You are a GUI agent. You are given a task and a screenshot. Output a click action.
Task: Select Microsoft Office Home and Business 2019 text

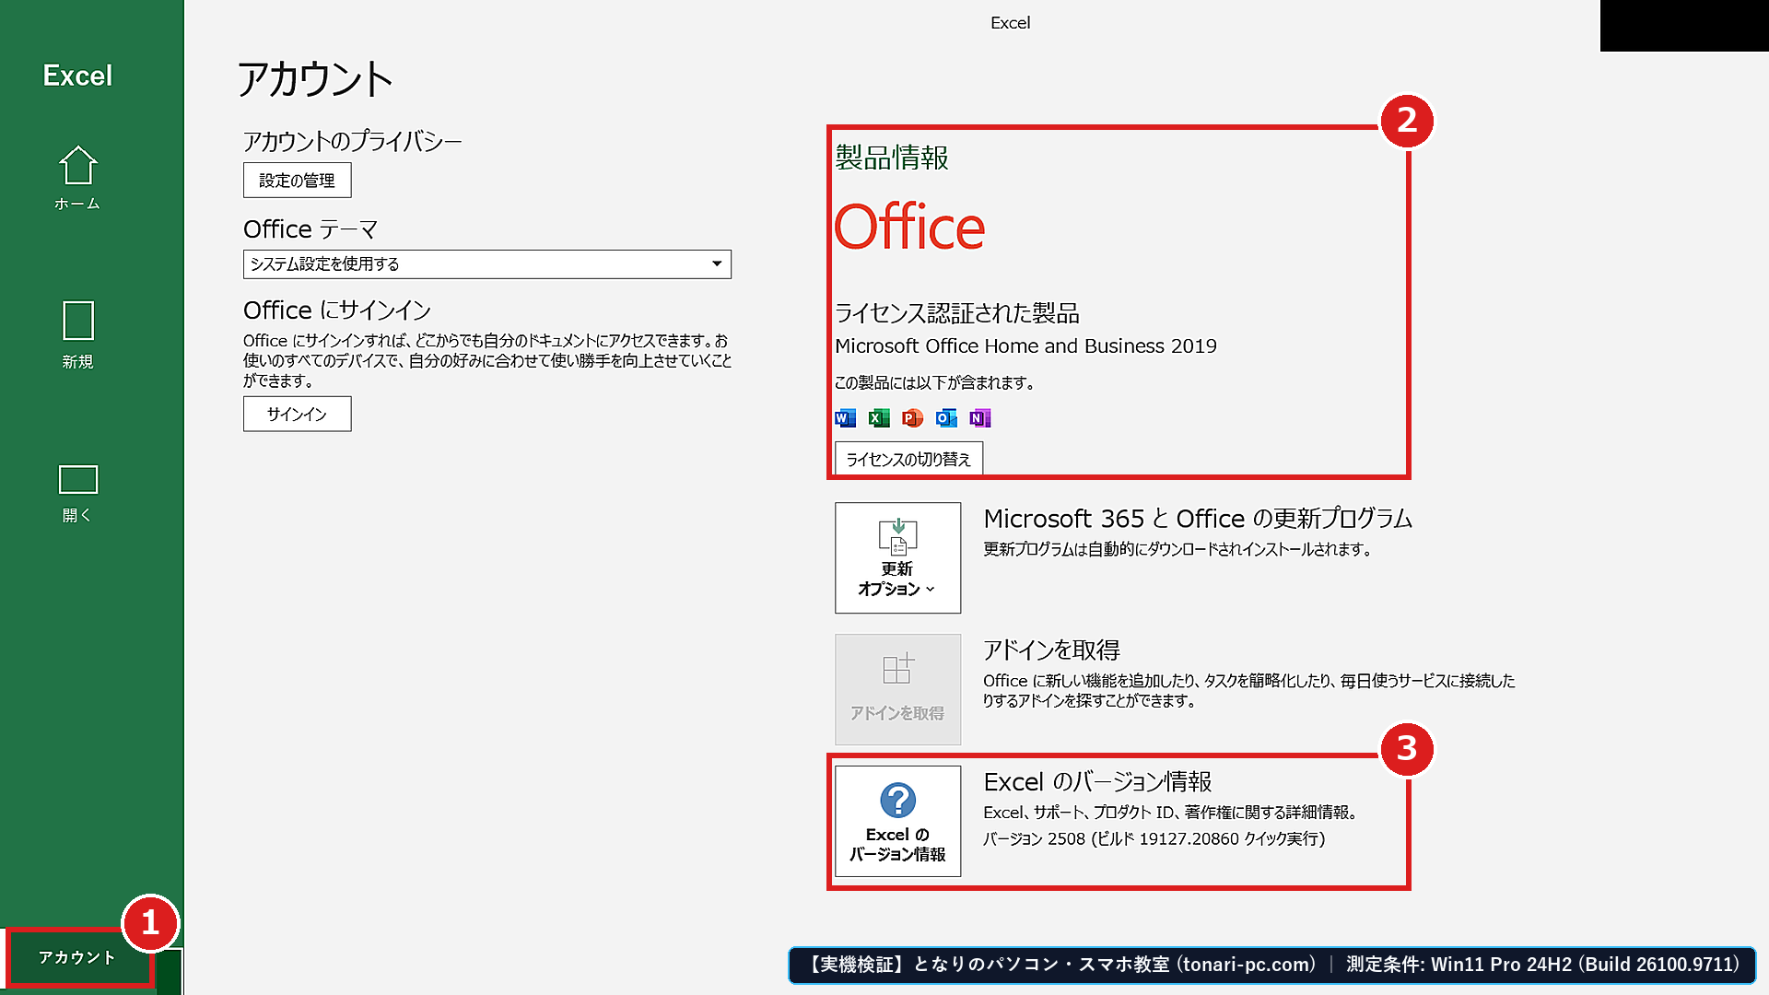(x=1025, y=346)
